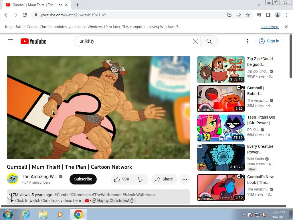The image size is (293, 220).
Task: Open the 'Every Creature Power...' video title
Action: 260,149
